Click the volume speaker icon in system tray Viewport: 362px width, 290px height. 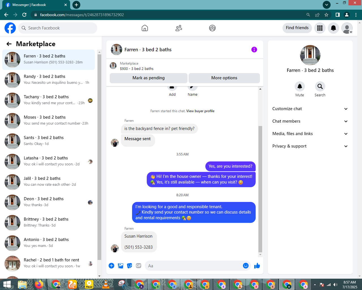tap(335, 285)
